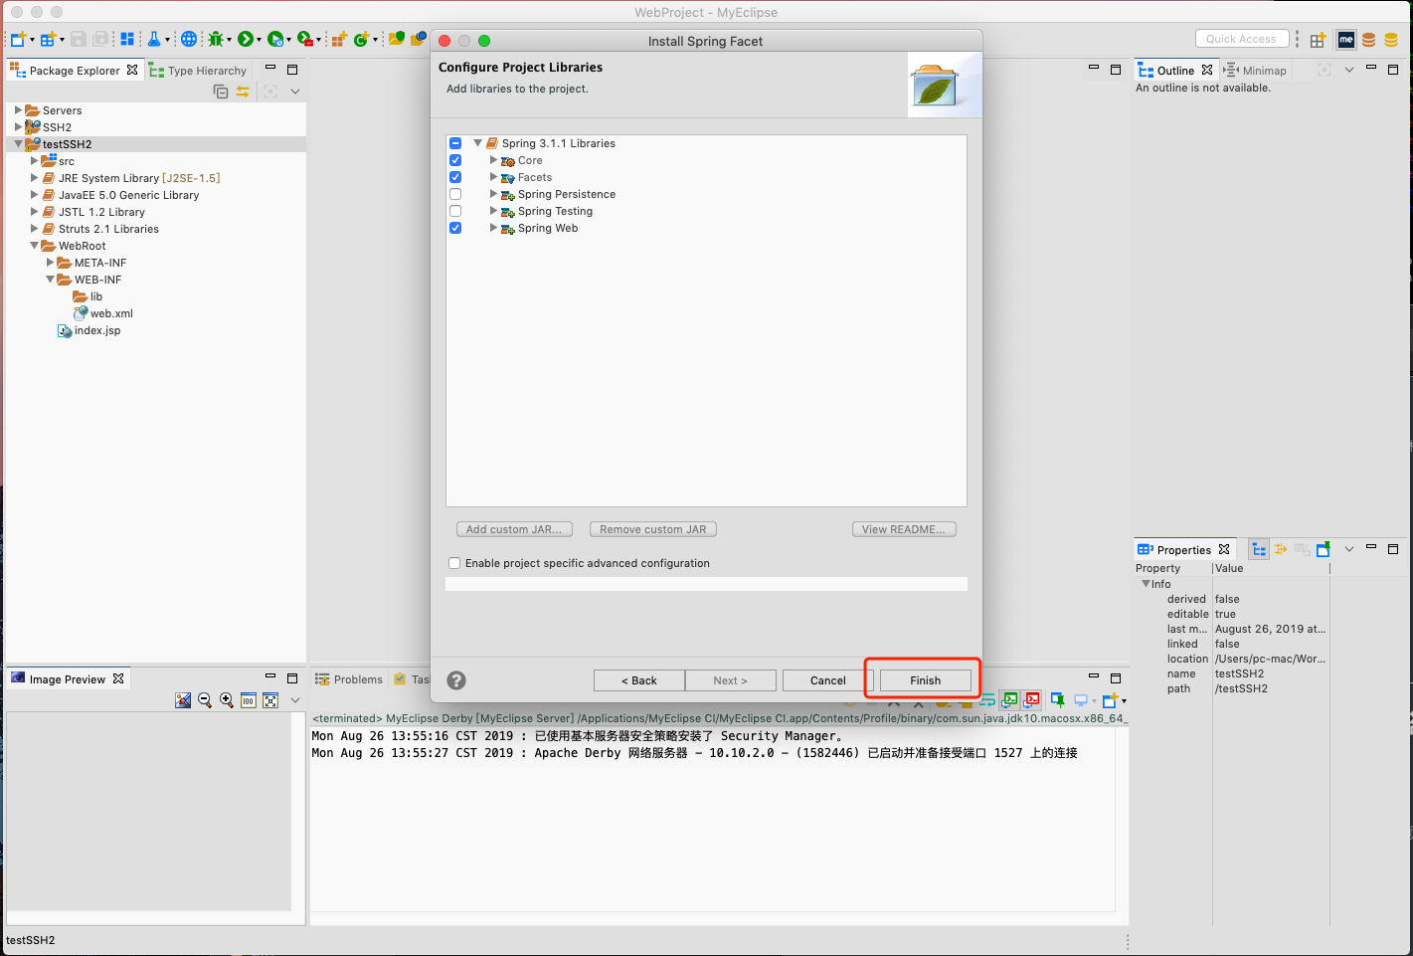Screen dimensions: 1413x956
Task: Switch to the Minimap tab
Action: (x=1255, y=71)
